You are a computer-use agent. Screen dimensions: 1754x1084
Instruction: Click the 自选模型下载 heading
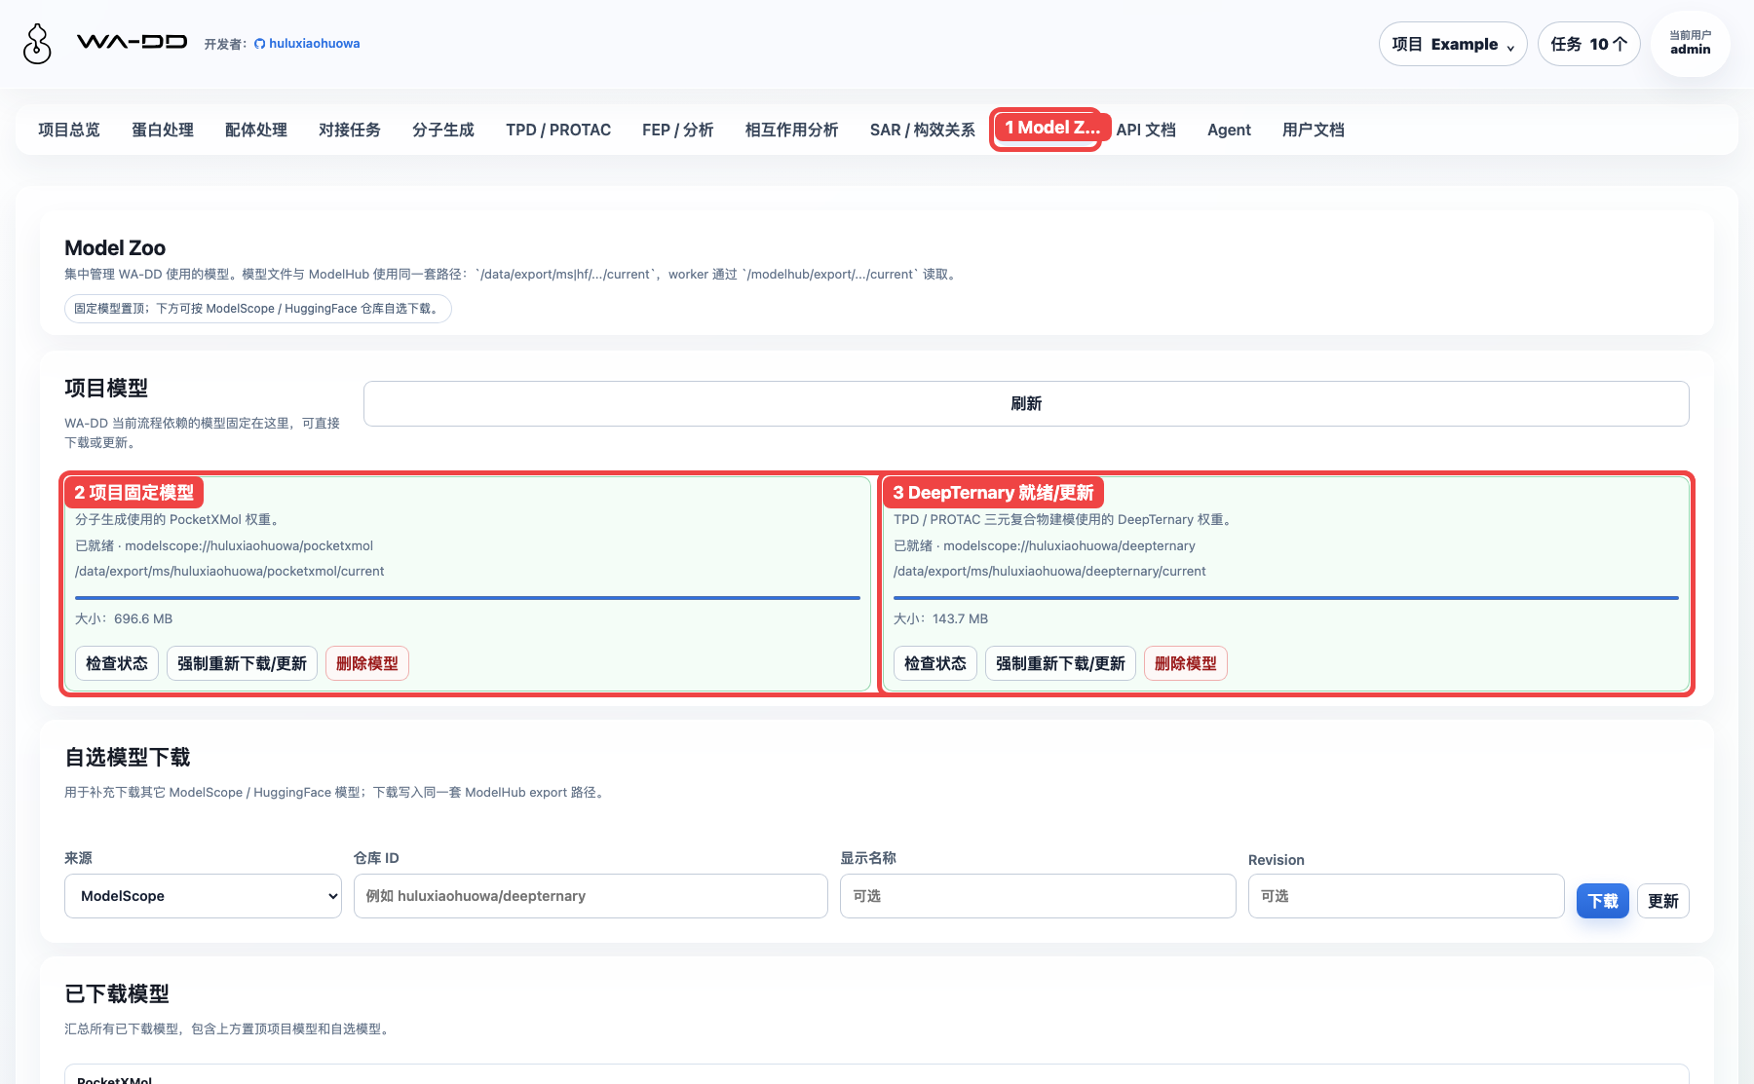pos(128,758)
